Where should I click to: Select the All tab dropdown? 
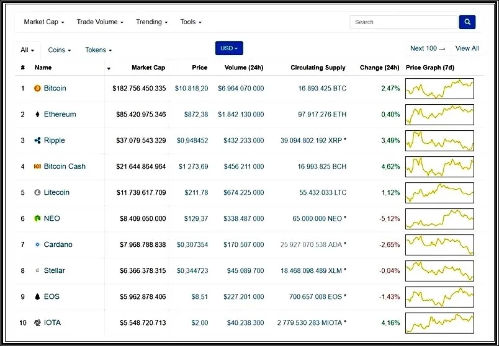(27, 50)
